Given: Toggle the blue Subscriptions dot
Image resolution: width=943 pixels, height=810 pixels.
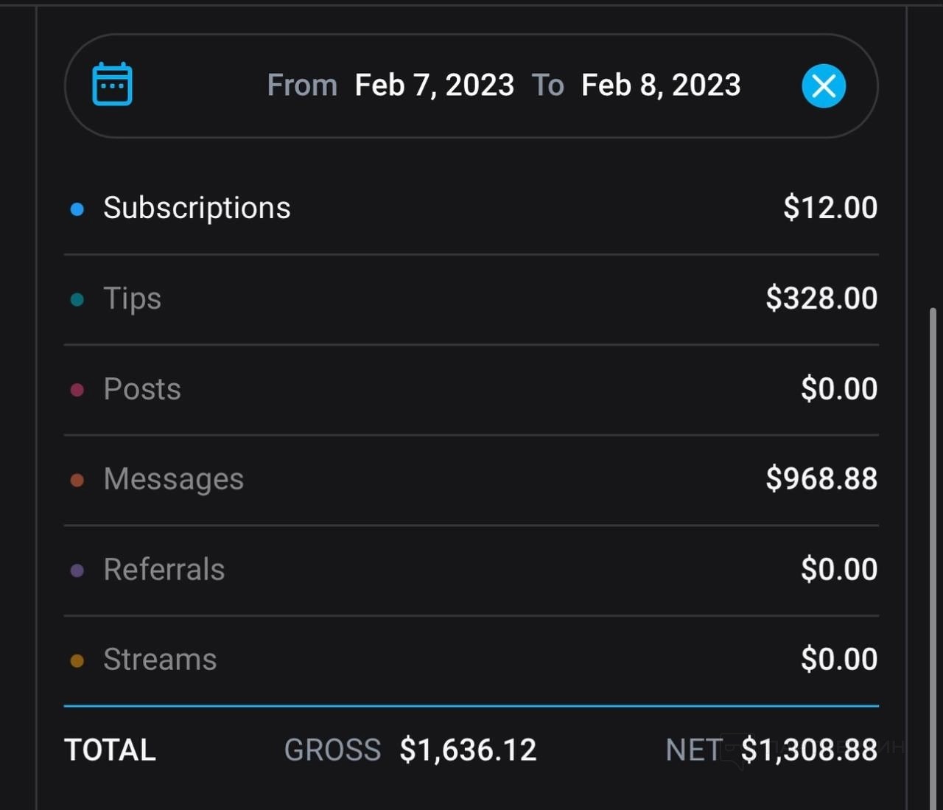Looking at the screenshot, I should coord(77,209).
